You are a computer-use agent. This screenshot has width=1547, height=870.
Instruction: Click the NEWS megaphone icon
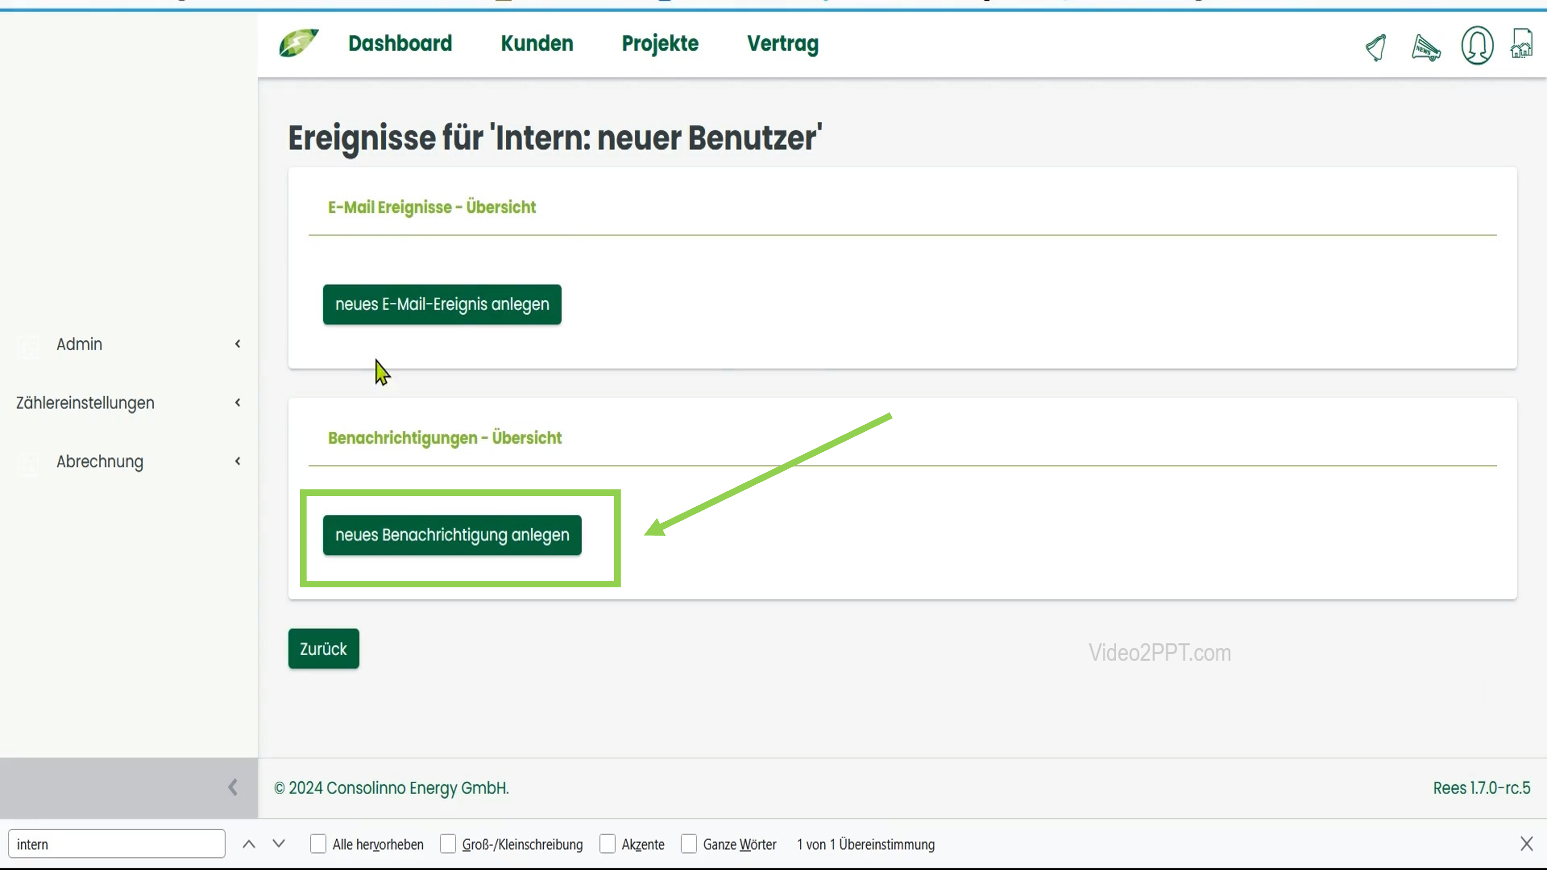1426,48
